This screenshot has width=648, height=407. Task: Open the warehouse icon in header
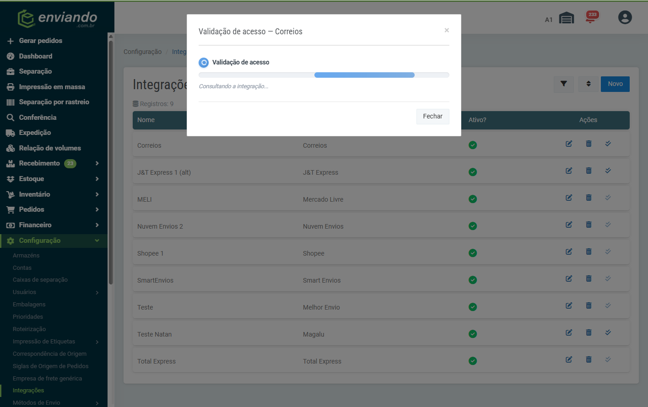(x=567, y=18)
